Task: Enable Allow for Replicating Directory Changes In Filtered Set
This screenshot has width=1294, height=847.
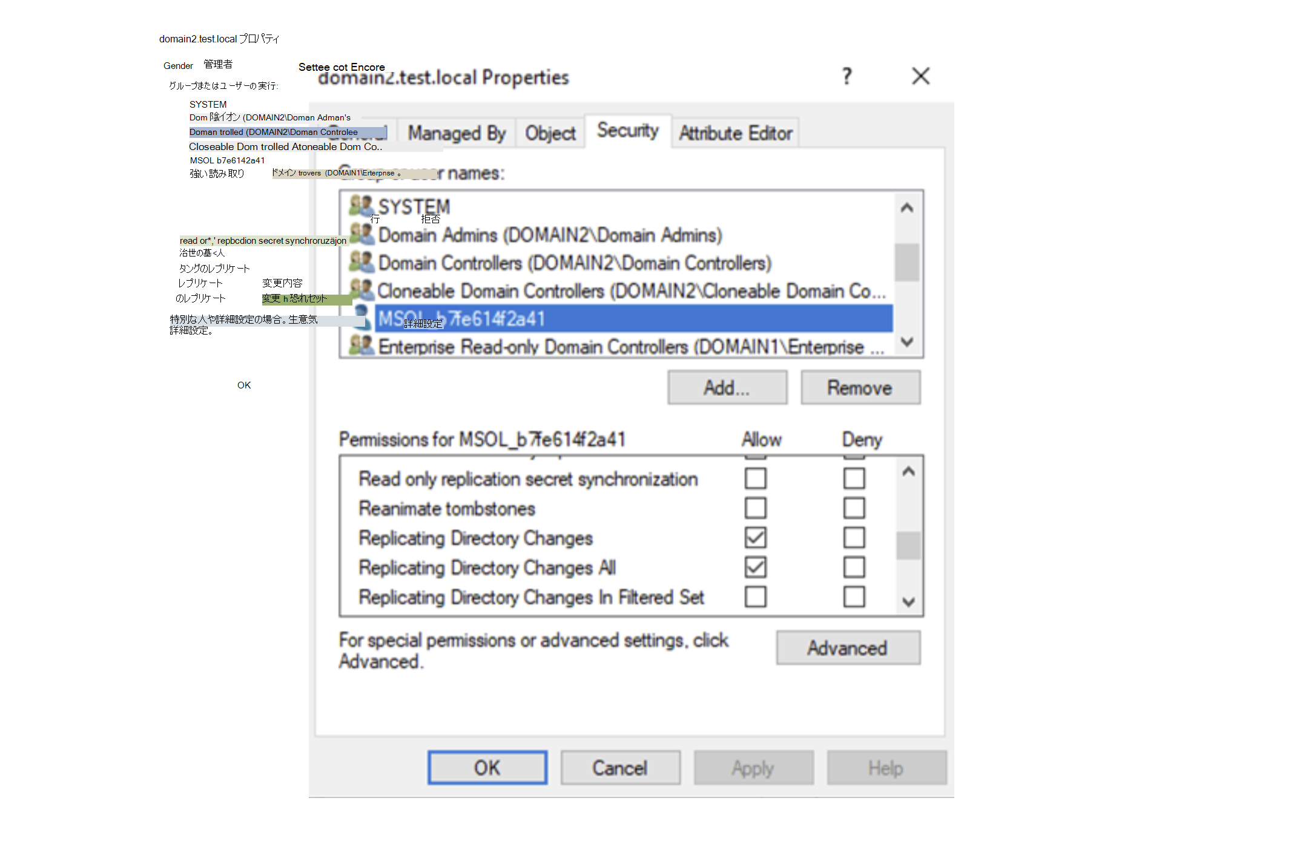Action: click(755, 597)
